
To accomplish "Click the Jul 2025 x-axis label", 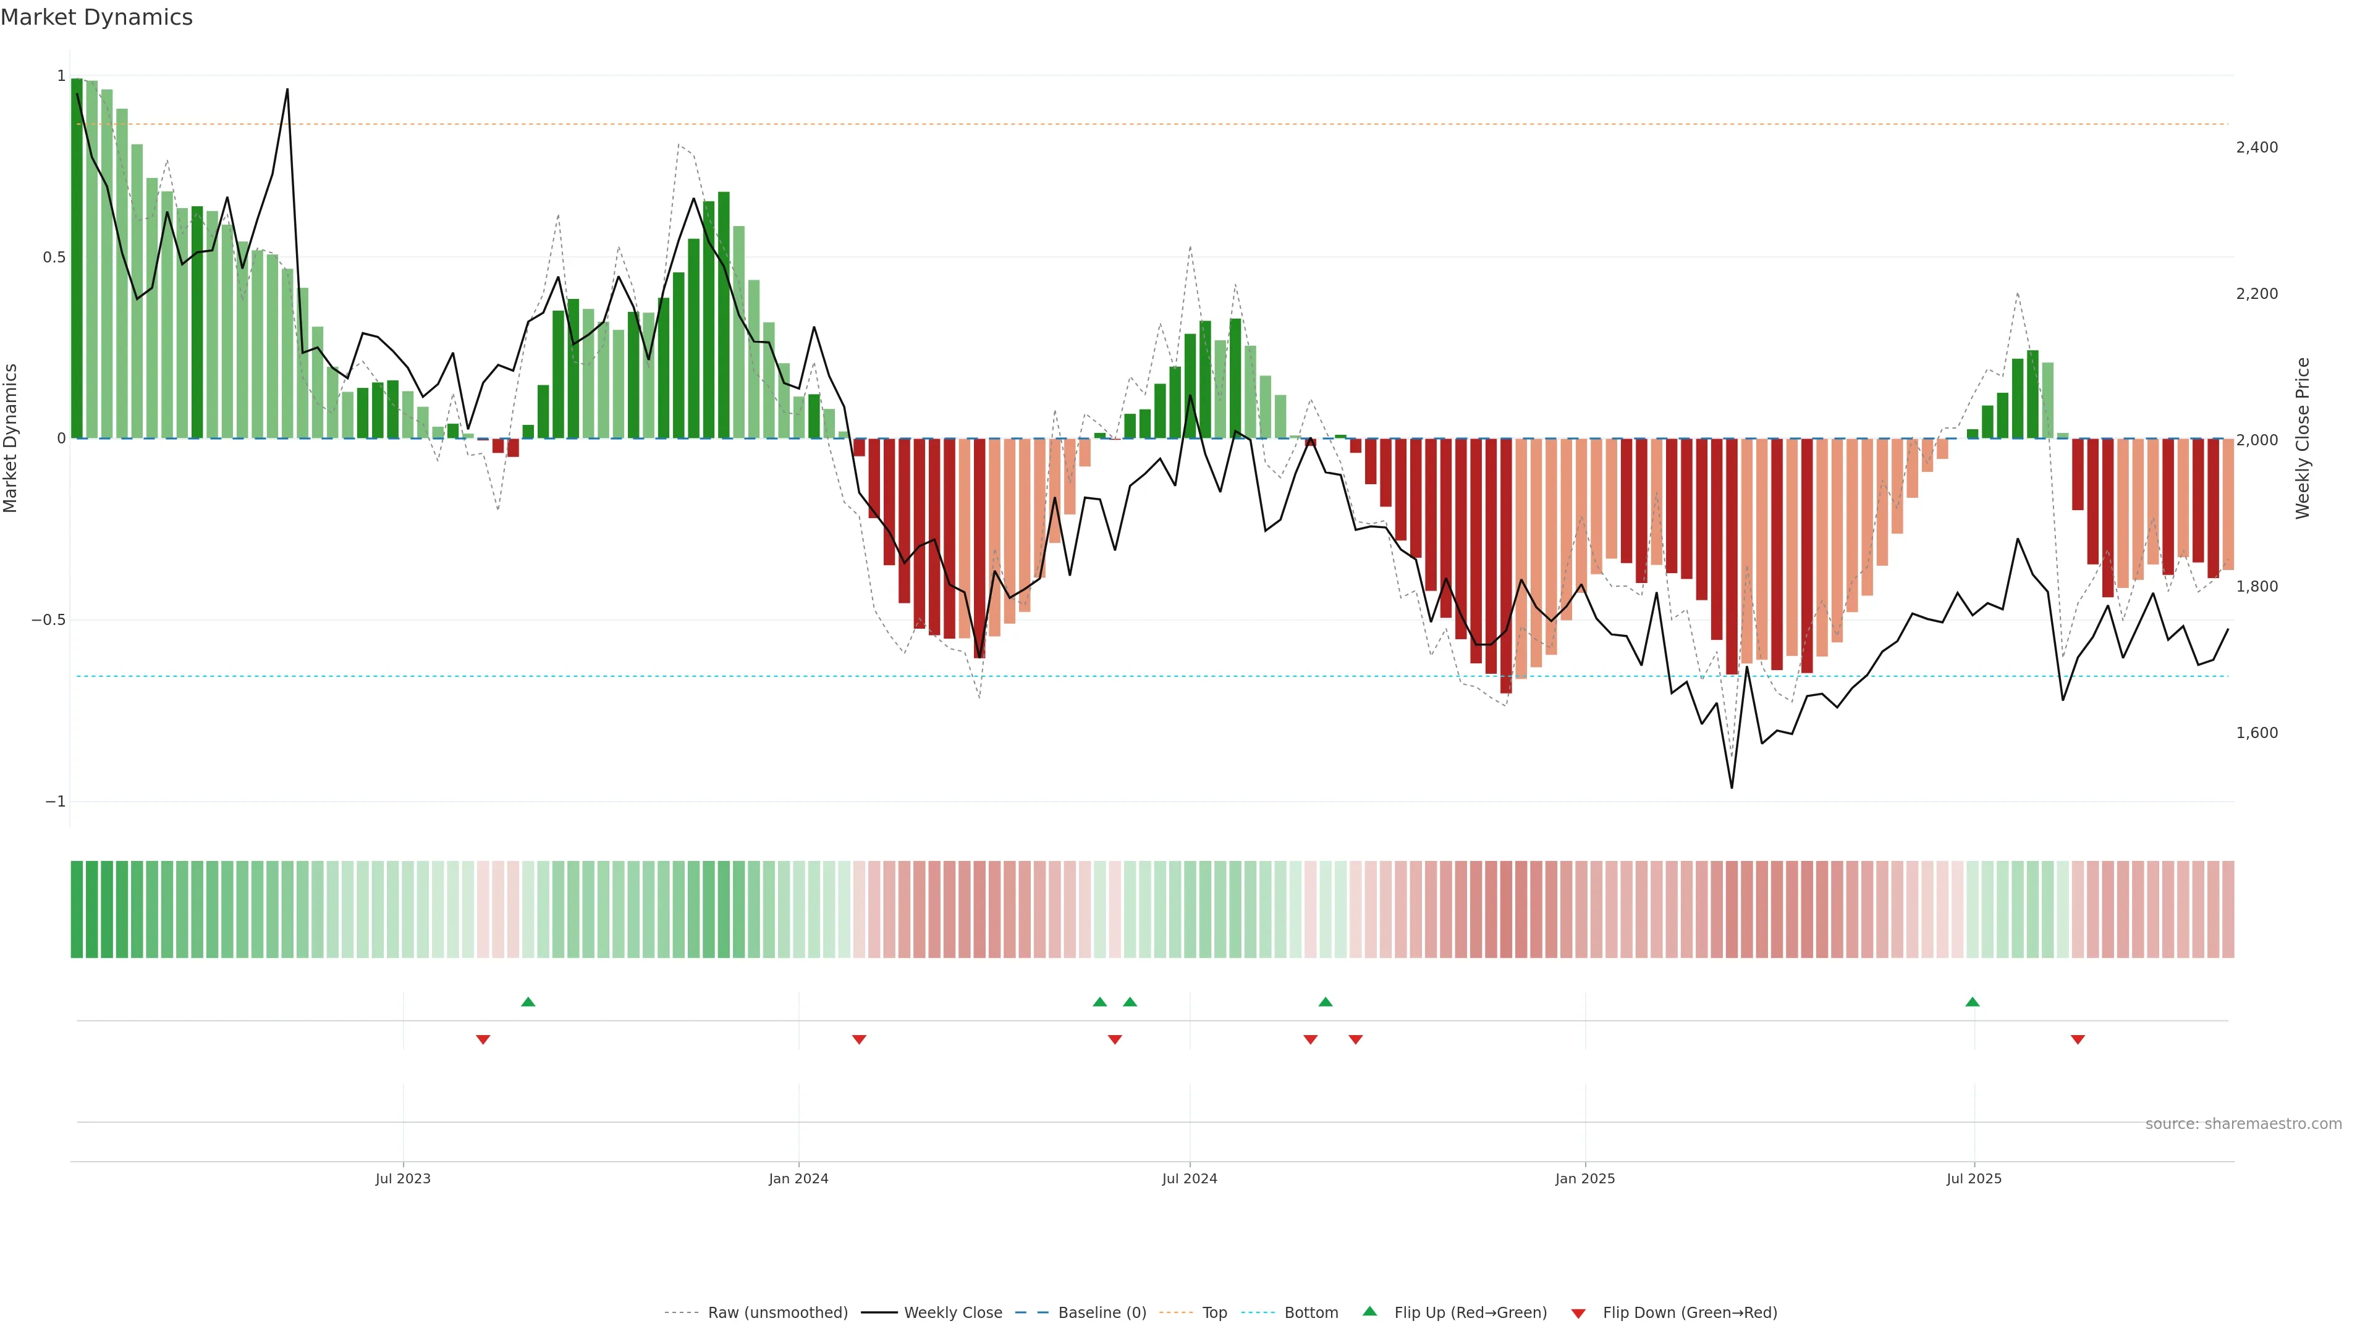I will 1974,1178.
